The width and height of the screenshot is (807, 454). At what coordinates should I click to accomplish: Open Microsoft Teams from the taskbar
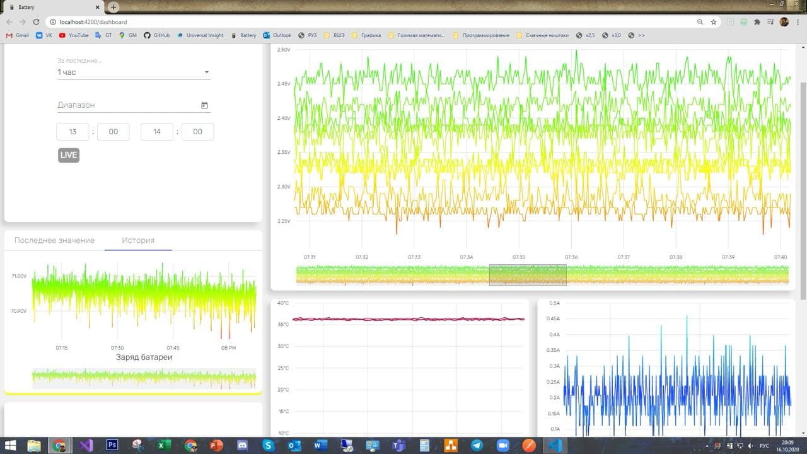(x=398, y=445)
